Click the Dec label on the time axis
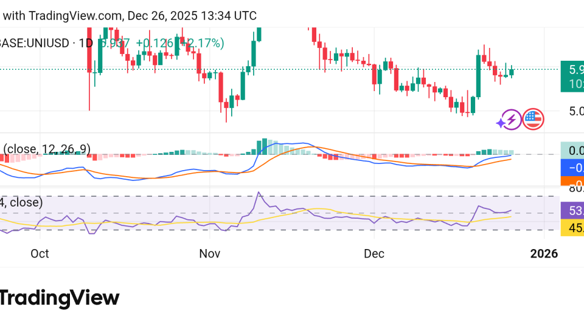The width and height of the screenshot is (584, 328). point(374,253)
